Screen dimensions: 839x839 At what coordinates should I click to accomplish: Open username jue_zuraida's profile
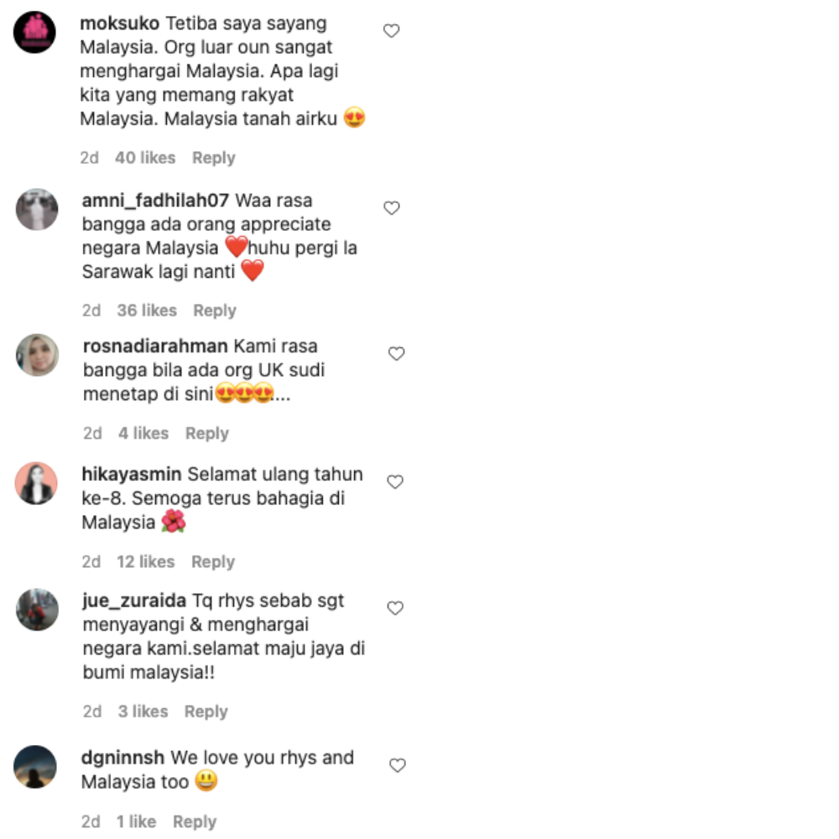134,601
